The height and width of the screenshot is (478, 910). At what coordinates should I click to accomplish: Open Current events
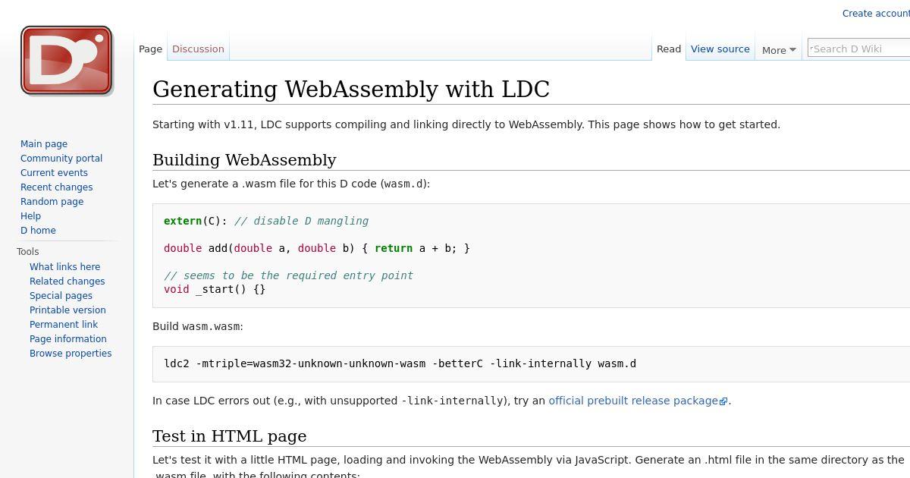pyautogui.click(x=54, y=172)
